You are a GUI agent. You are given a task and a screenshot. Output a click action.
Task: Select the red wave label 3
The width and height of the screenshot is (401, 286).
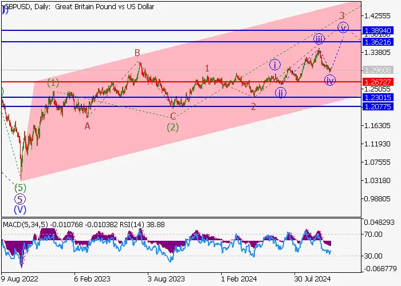click(342, 15)
